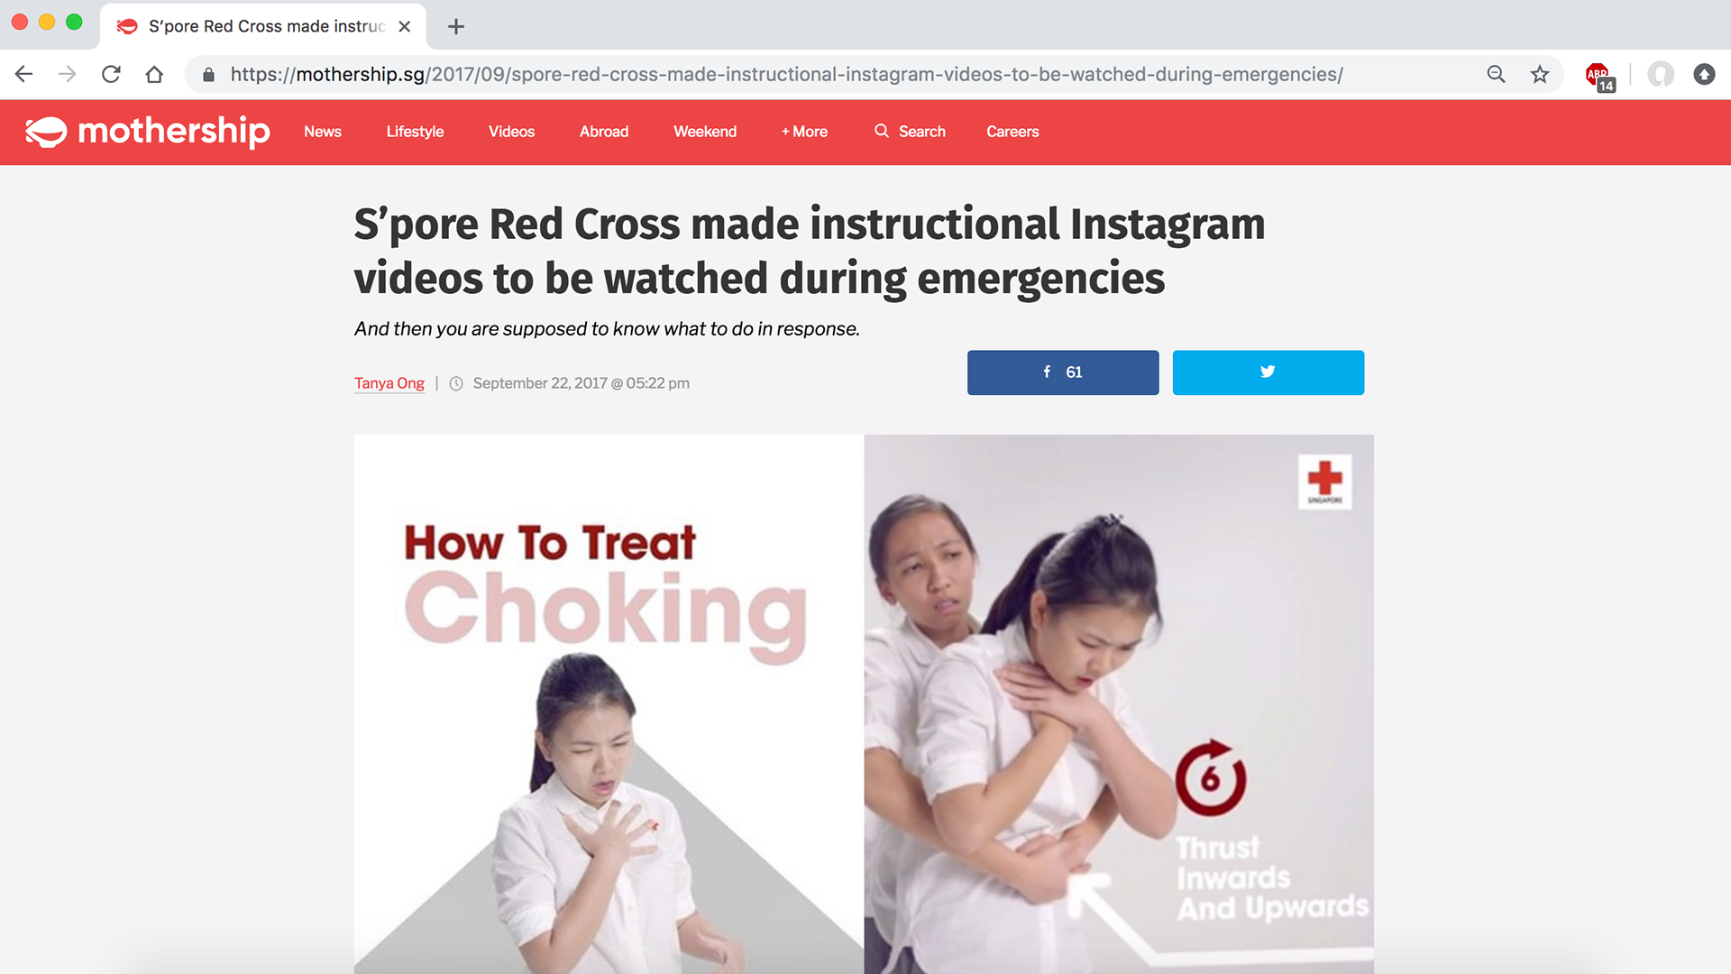Expand the + More menu

(804, 132)
